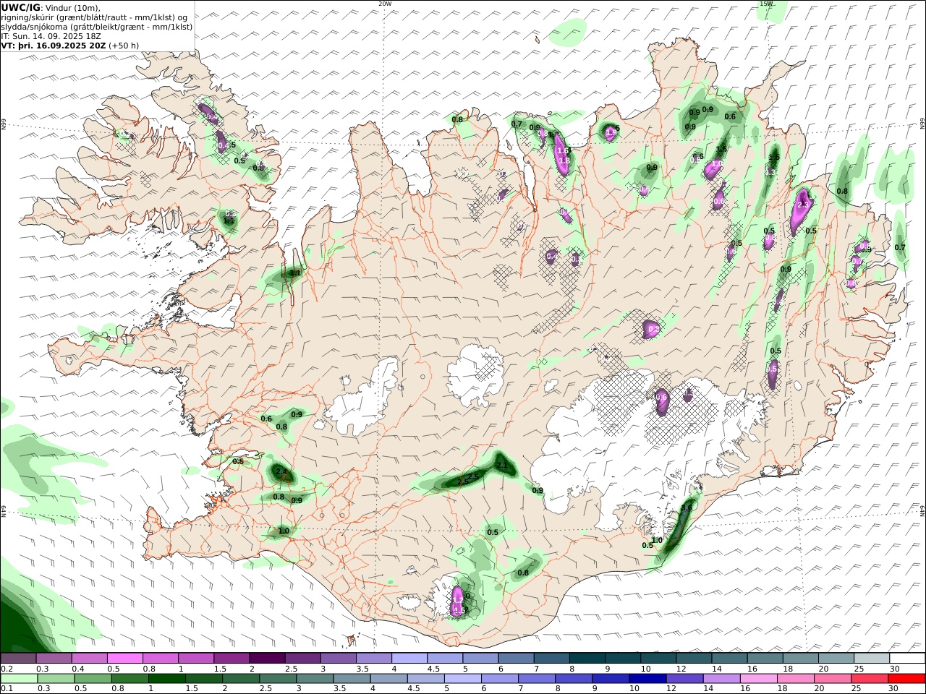
Task: Click the bold UWC/IG title text
Action: [20, 7]
